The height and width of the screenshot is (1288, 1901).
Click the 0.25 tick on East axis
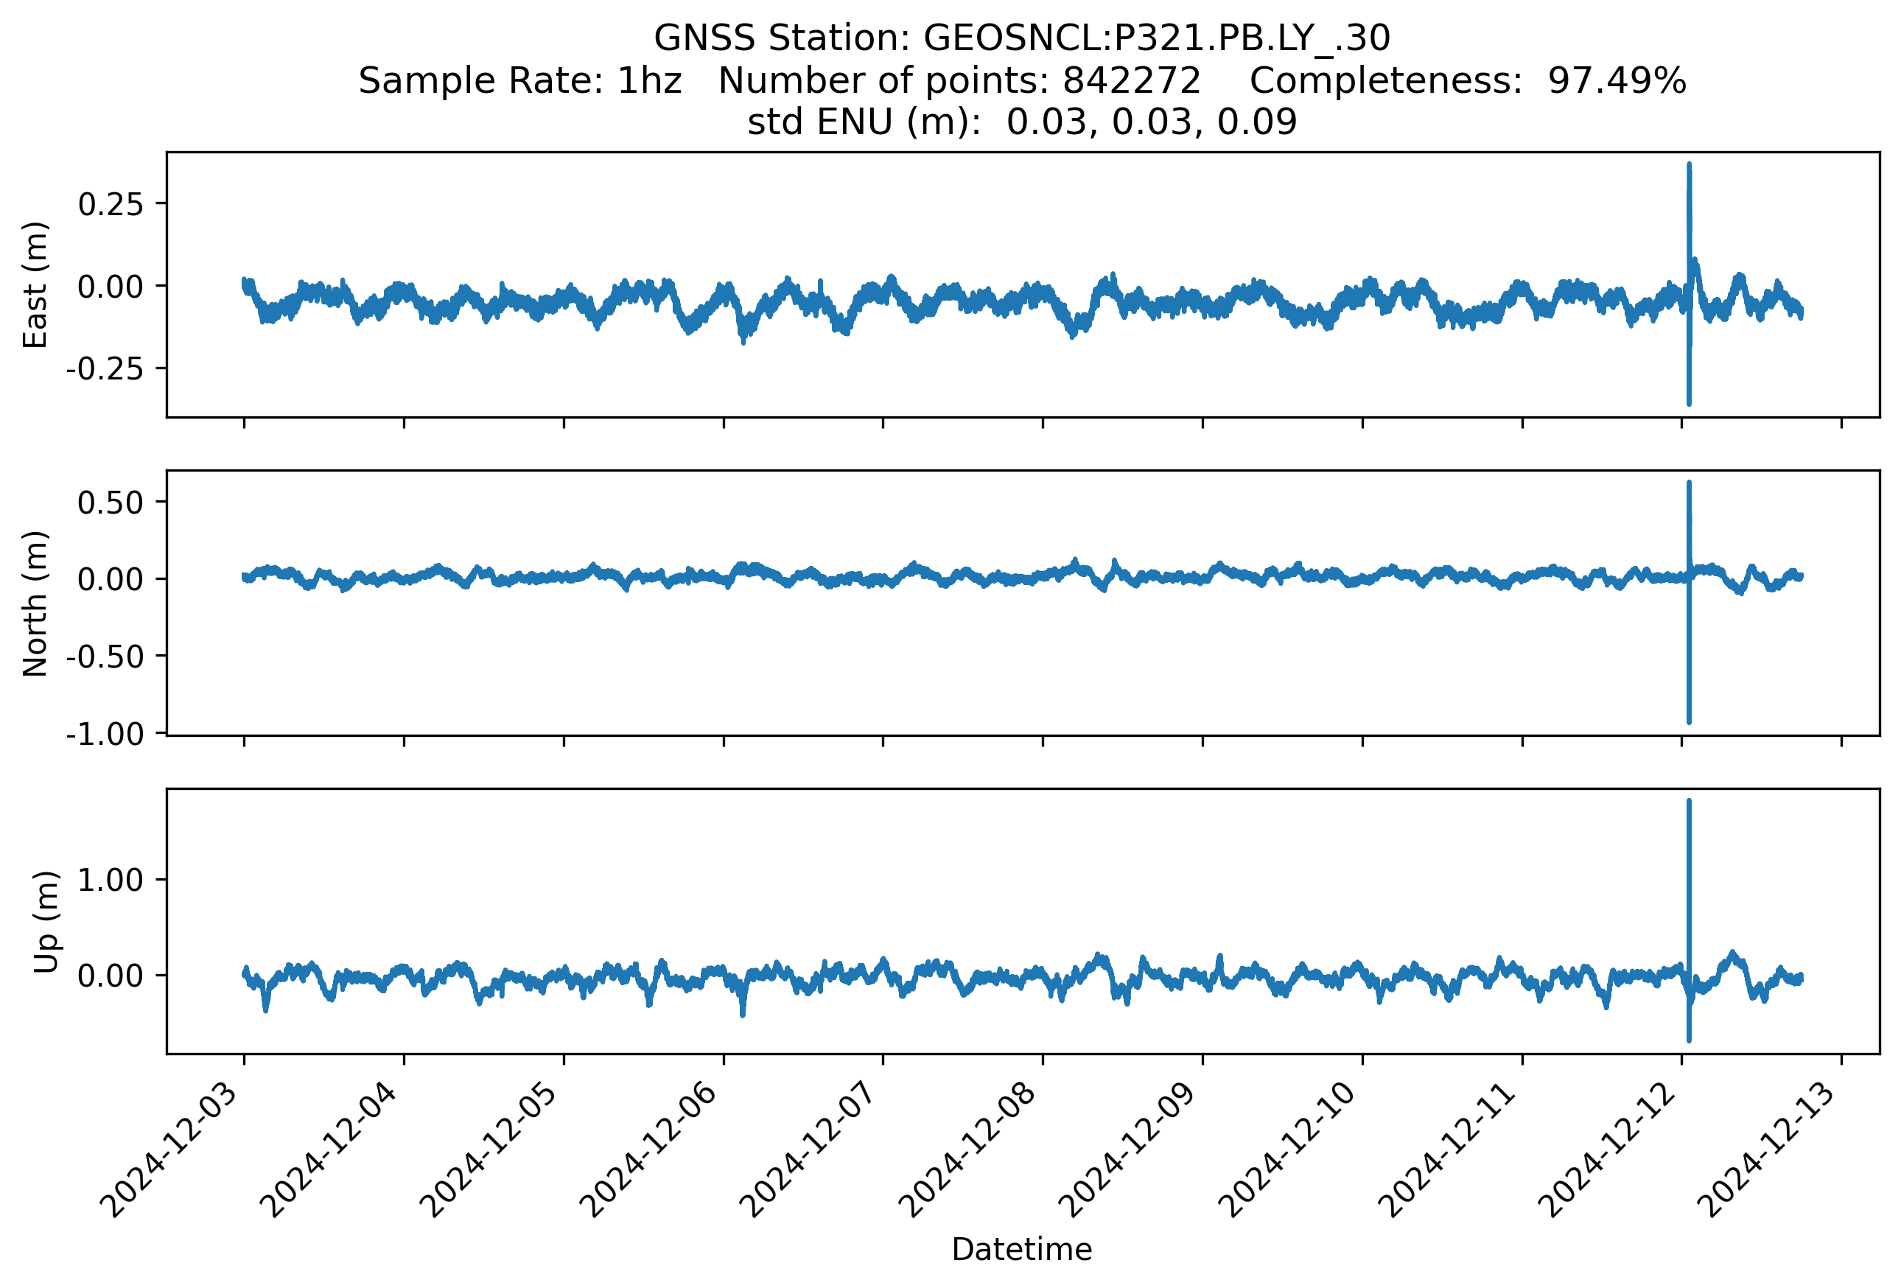tap(111, 203)
